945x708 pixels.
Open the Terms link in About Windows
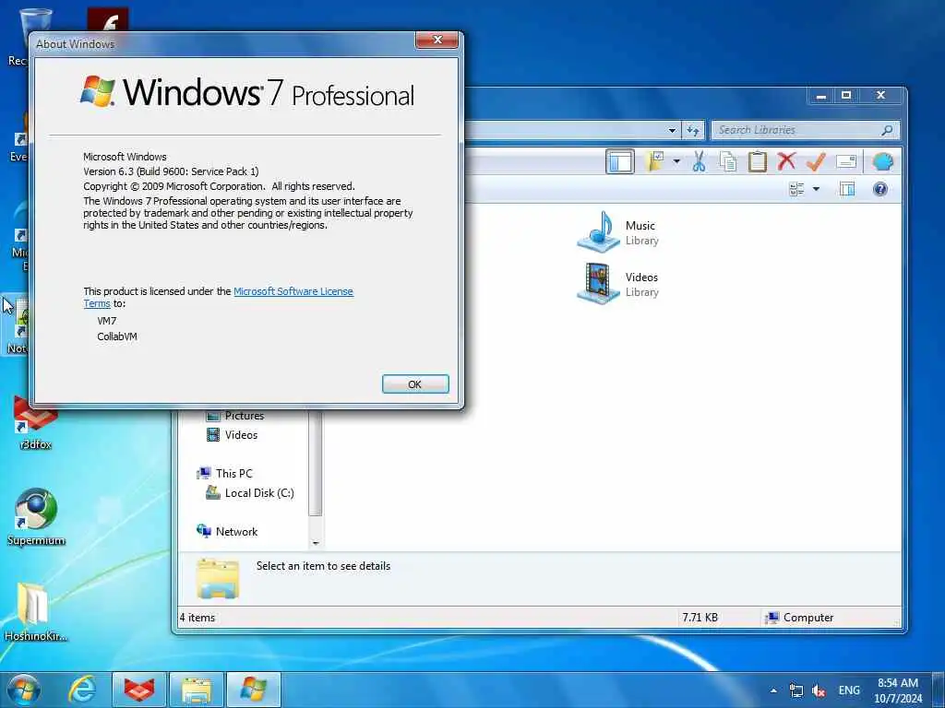tap(96, 303)
